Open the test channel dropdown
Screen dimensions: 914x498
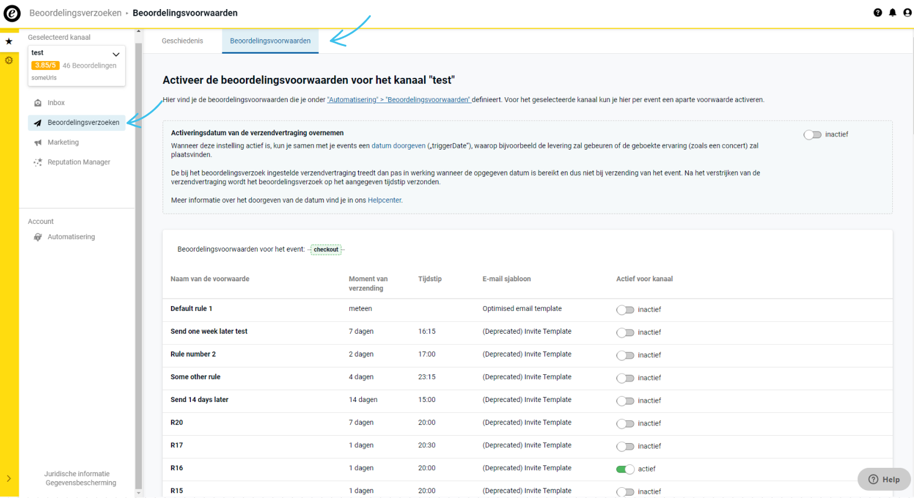(x=77, y=65)
